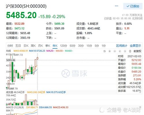144x115 pixels.
Task: Open 区间统计 range statistics link
Action: click(122, 46)
